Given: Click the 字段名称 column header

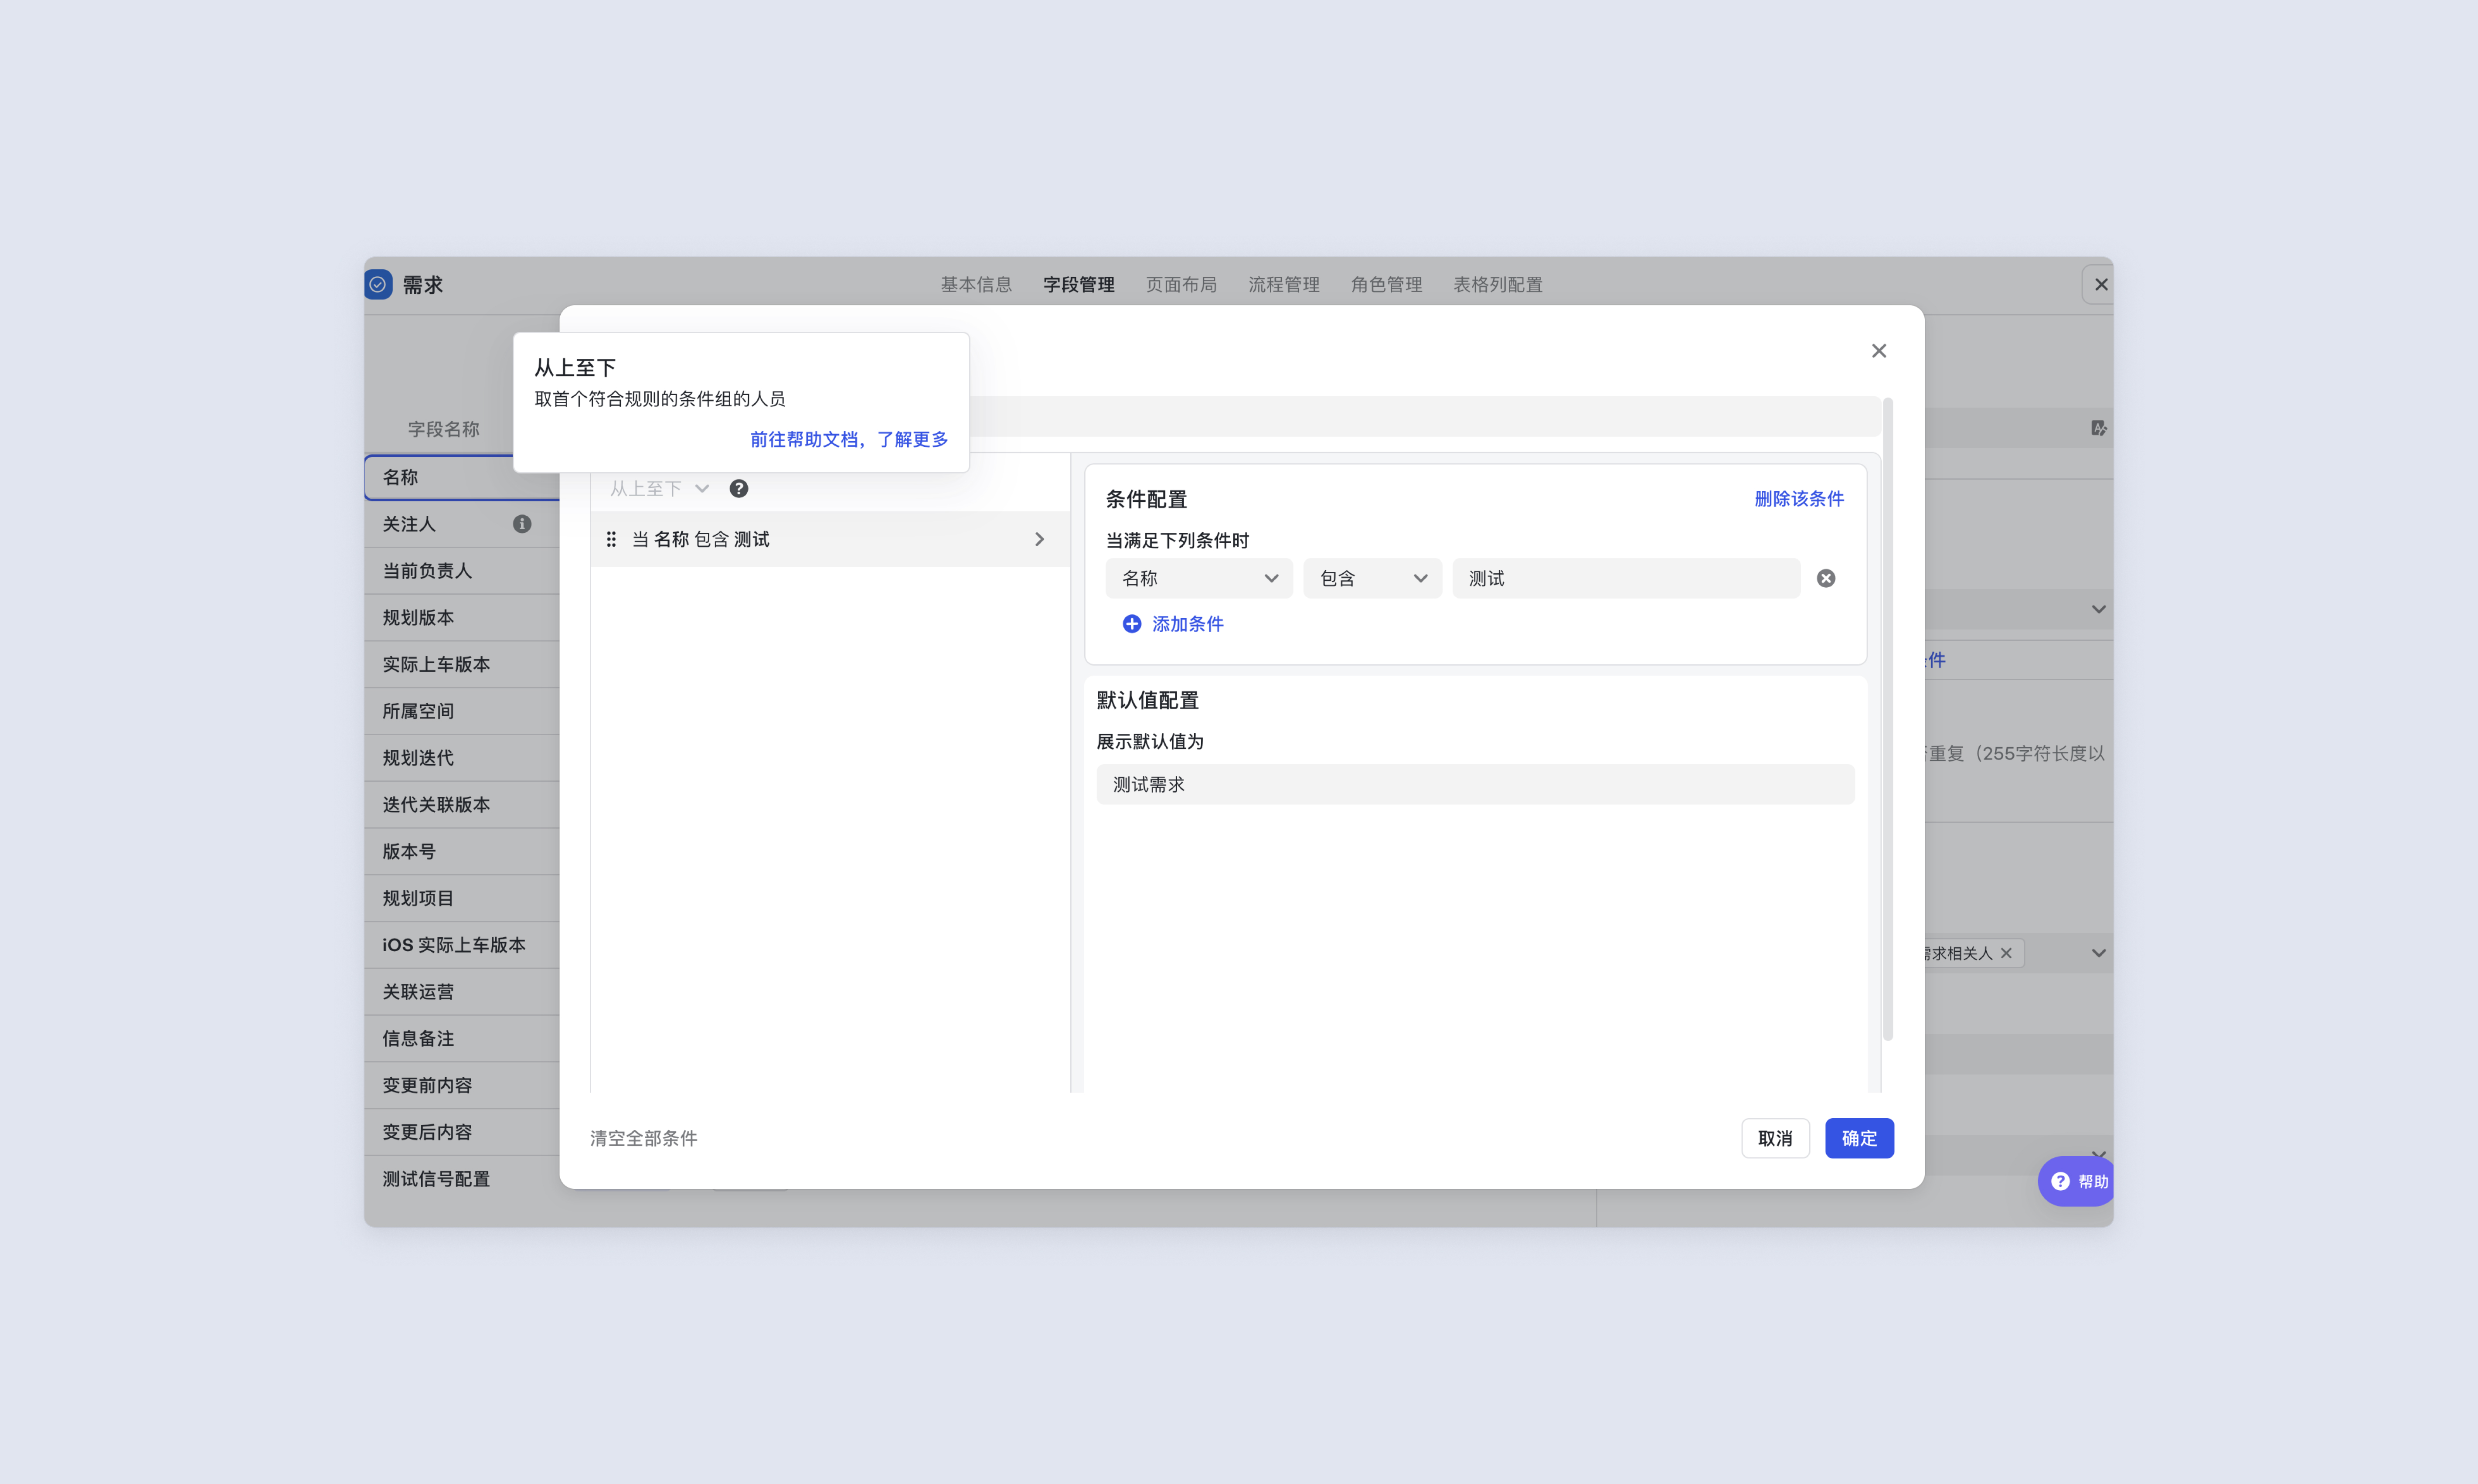Looking at the screenshot, I should (x=443, y=429).
